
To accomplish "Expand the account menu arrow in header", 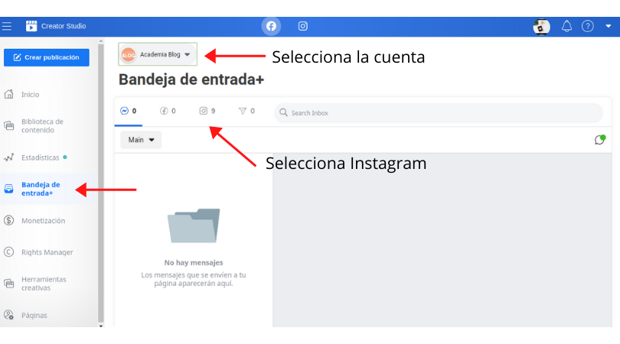I will coord(609,26).
